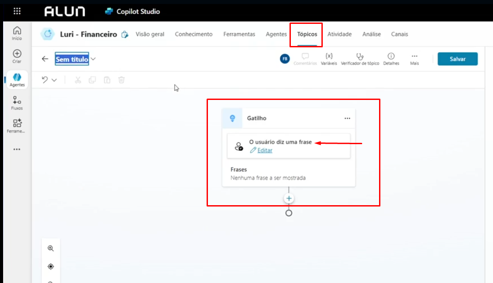Viewport: 493px width, 283px height.
Task: Expand the topic name dropdown chevron
Action: click(x=93, y=59)
